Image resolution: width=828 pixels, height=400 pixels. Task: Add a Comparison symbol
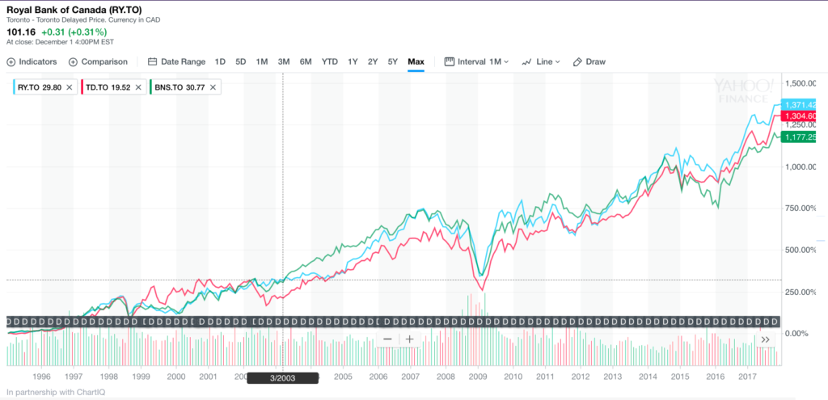point(98,61)
